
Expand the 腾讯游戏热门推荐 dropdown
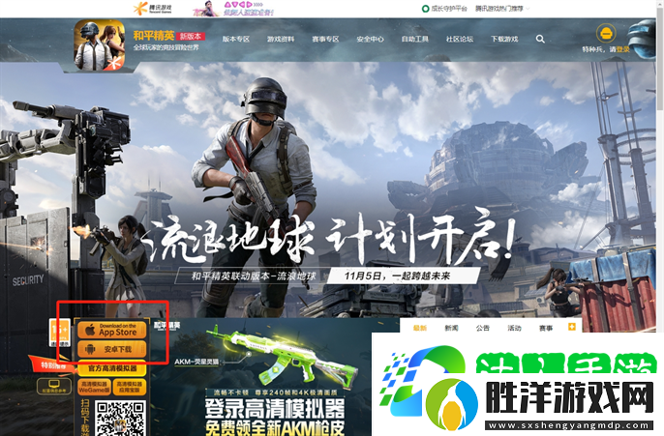click(x=502, y=9)
